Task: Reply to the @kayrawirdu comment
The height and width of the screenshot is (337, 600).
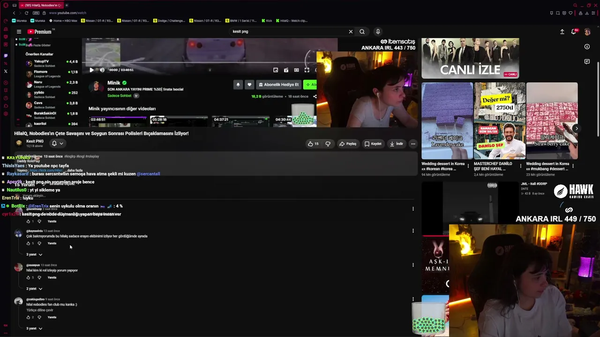Action: click(x=52, y=243)
